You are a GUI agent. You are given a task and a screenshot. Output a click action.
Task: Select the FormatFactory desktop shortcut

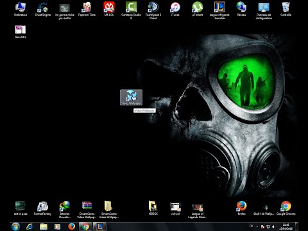tap(42, 208)
